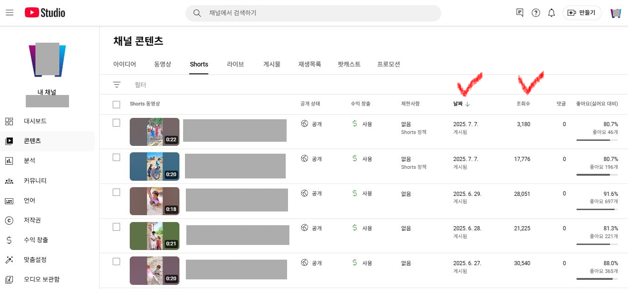Check the box for the 0:20 short with 17,776 views

tap(116, 157)
